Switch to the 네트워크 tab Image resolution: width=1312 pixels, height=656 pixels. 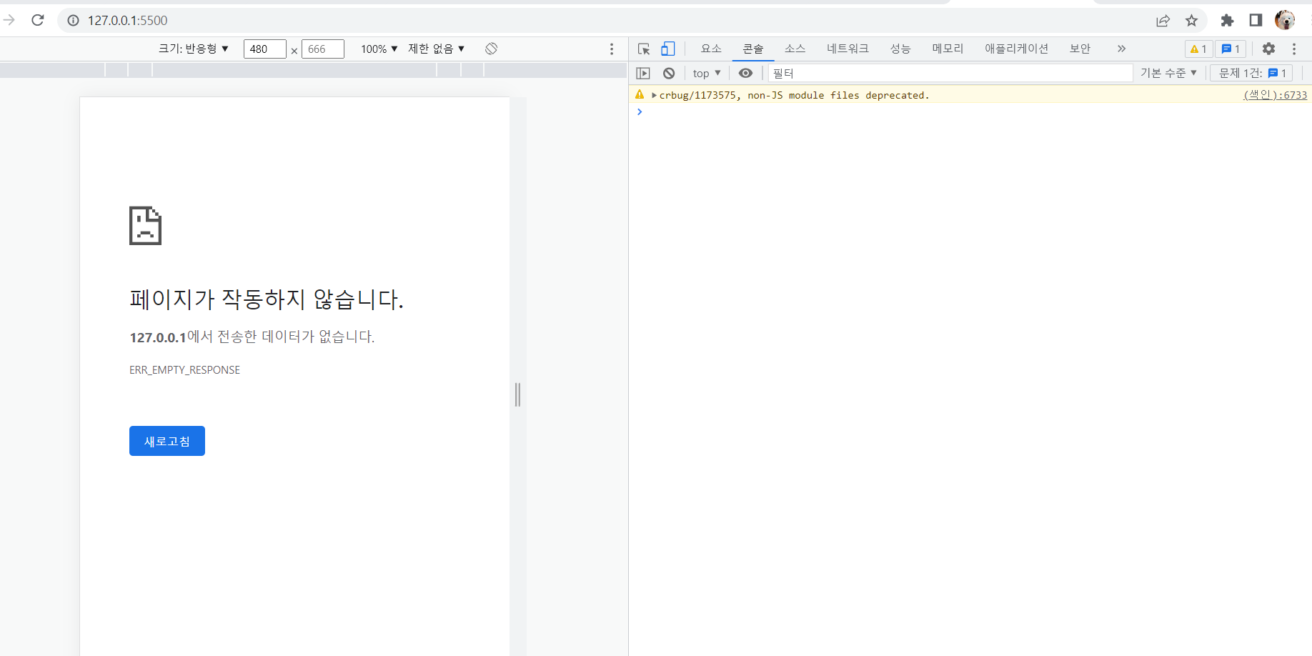pyautogui.click(x=848, y=49)
